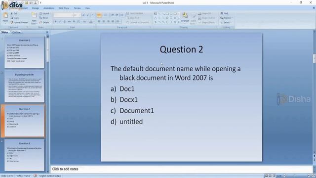Center the text

(x=104, y=21)
